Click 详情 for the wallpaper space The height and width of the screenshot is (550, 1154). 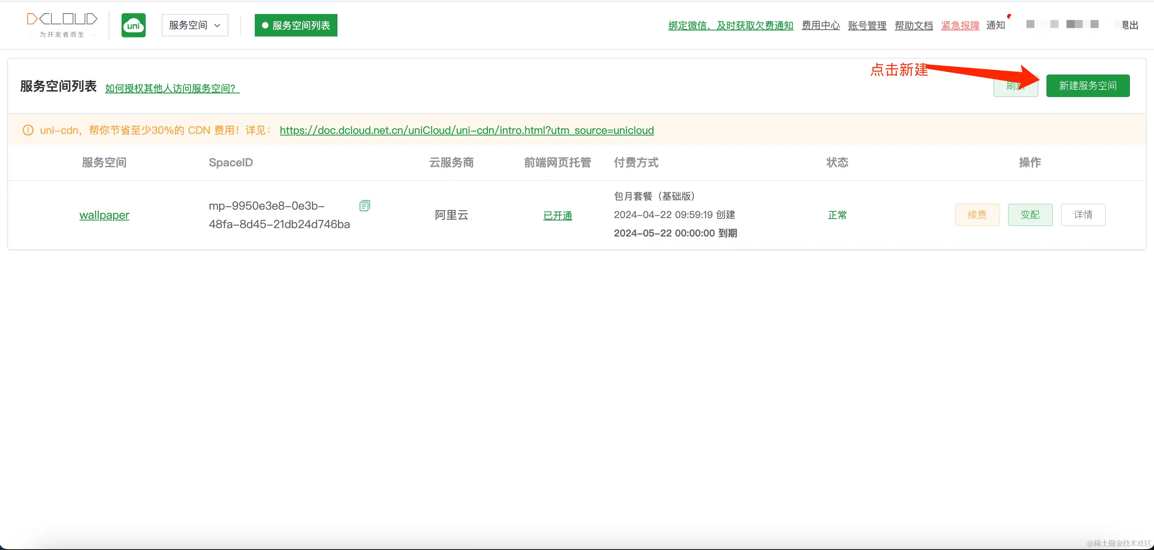coord(1083,215)
